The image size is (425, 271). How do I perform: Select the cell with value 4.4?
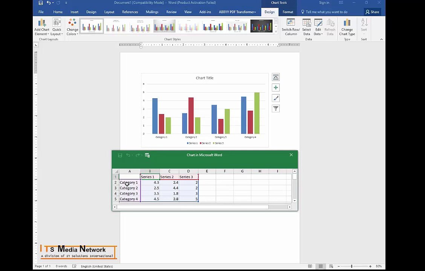[x=170, y=188]
